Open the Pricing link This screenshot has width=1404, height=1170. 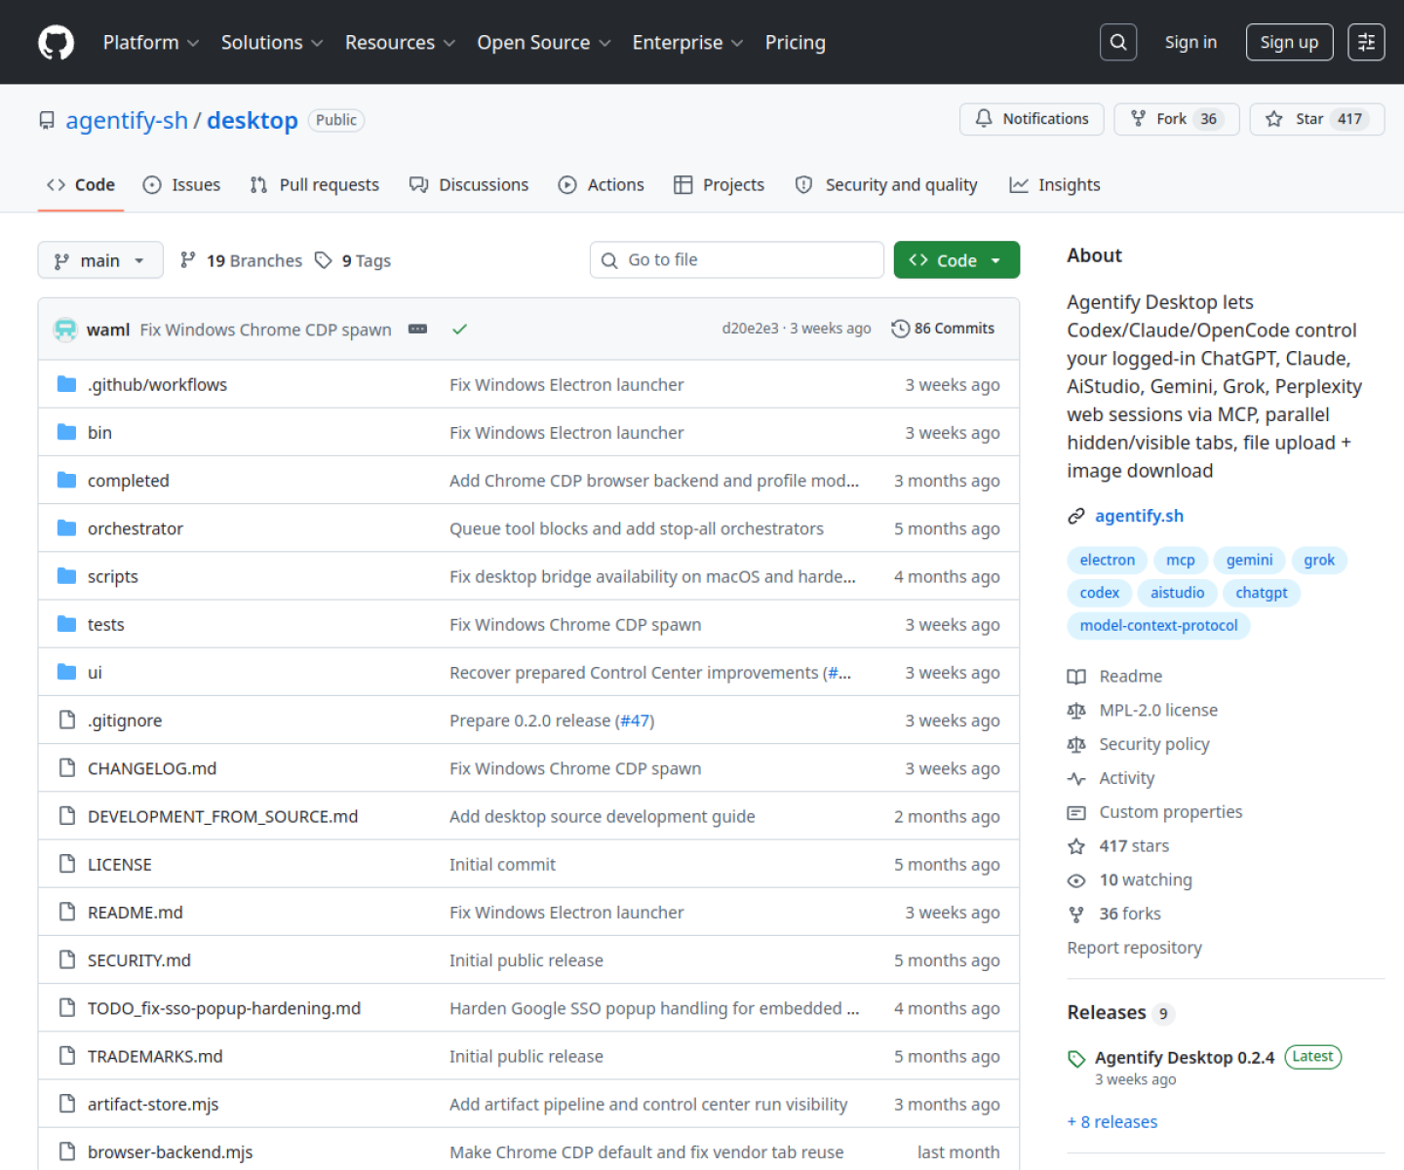tap(796, 43)
